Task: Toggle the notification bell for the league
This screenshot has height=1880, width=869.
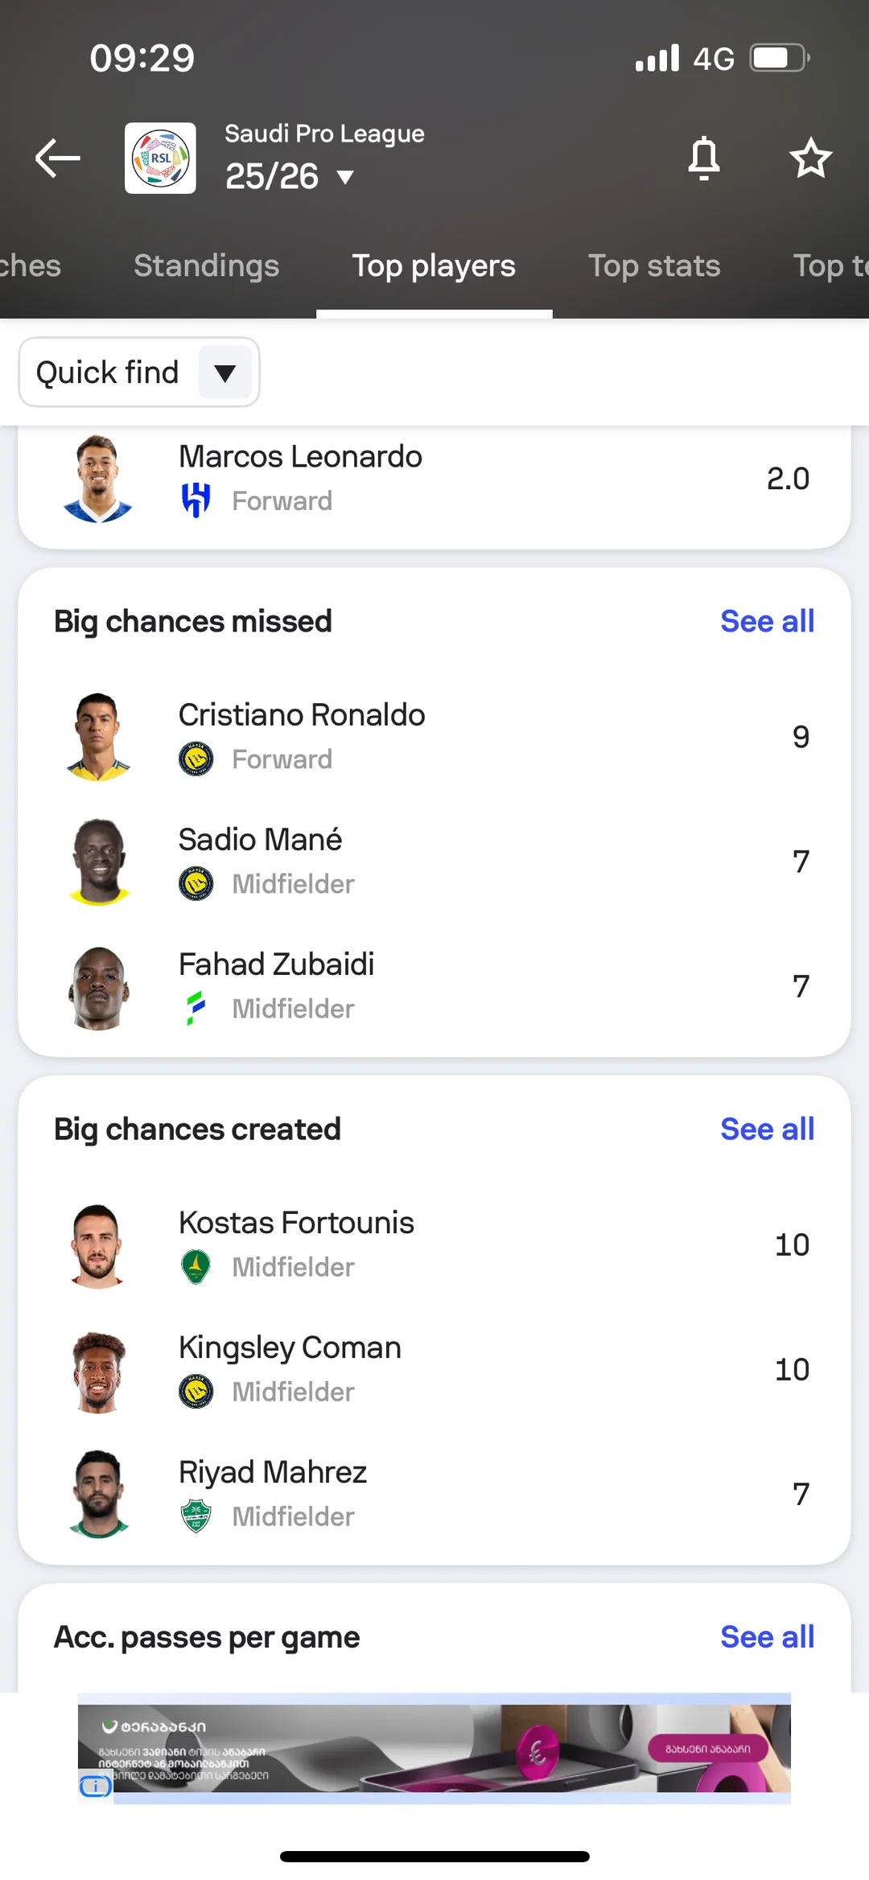Action: click(703, 158)
